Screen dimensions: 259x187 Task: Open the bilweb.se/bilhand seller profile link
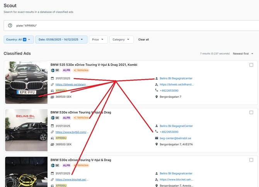pos(177,85)
